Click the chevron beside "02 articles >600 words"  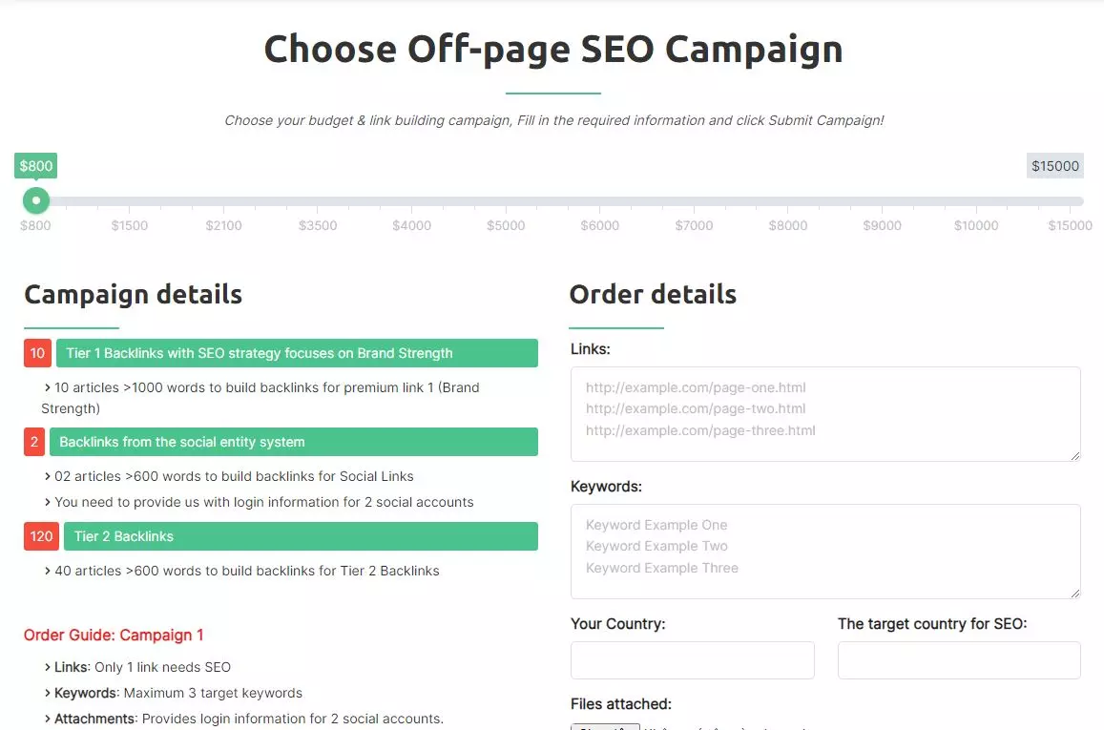[x=48, y=476]
